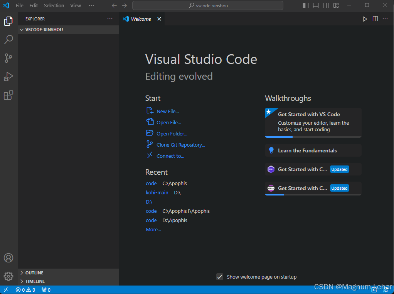Open Get Started with VS Code walkthrough
The width and height of the screenshot is (394, 294).
point(313,123)
